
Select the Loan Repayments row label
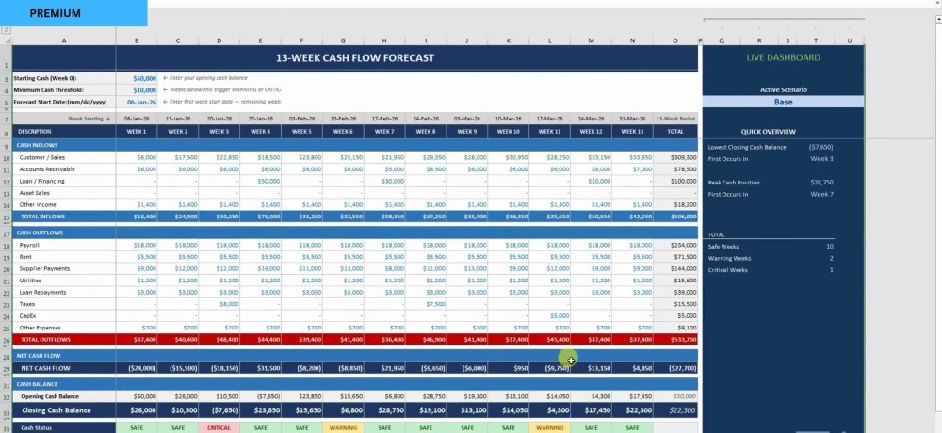[64, 293]
